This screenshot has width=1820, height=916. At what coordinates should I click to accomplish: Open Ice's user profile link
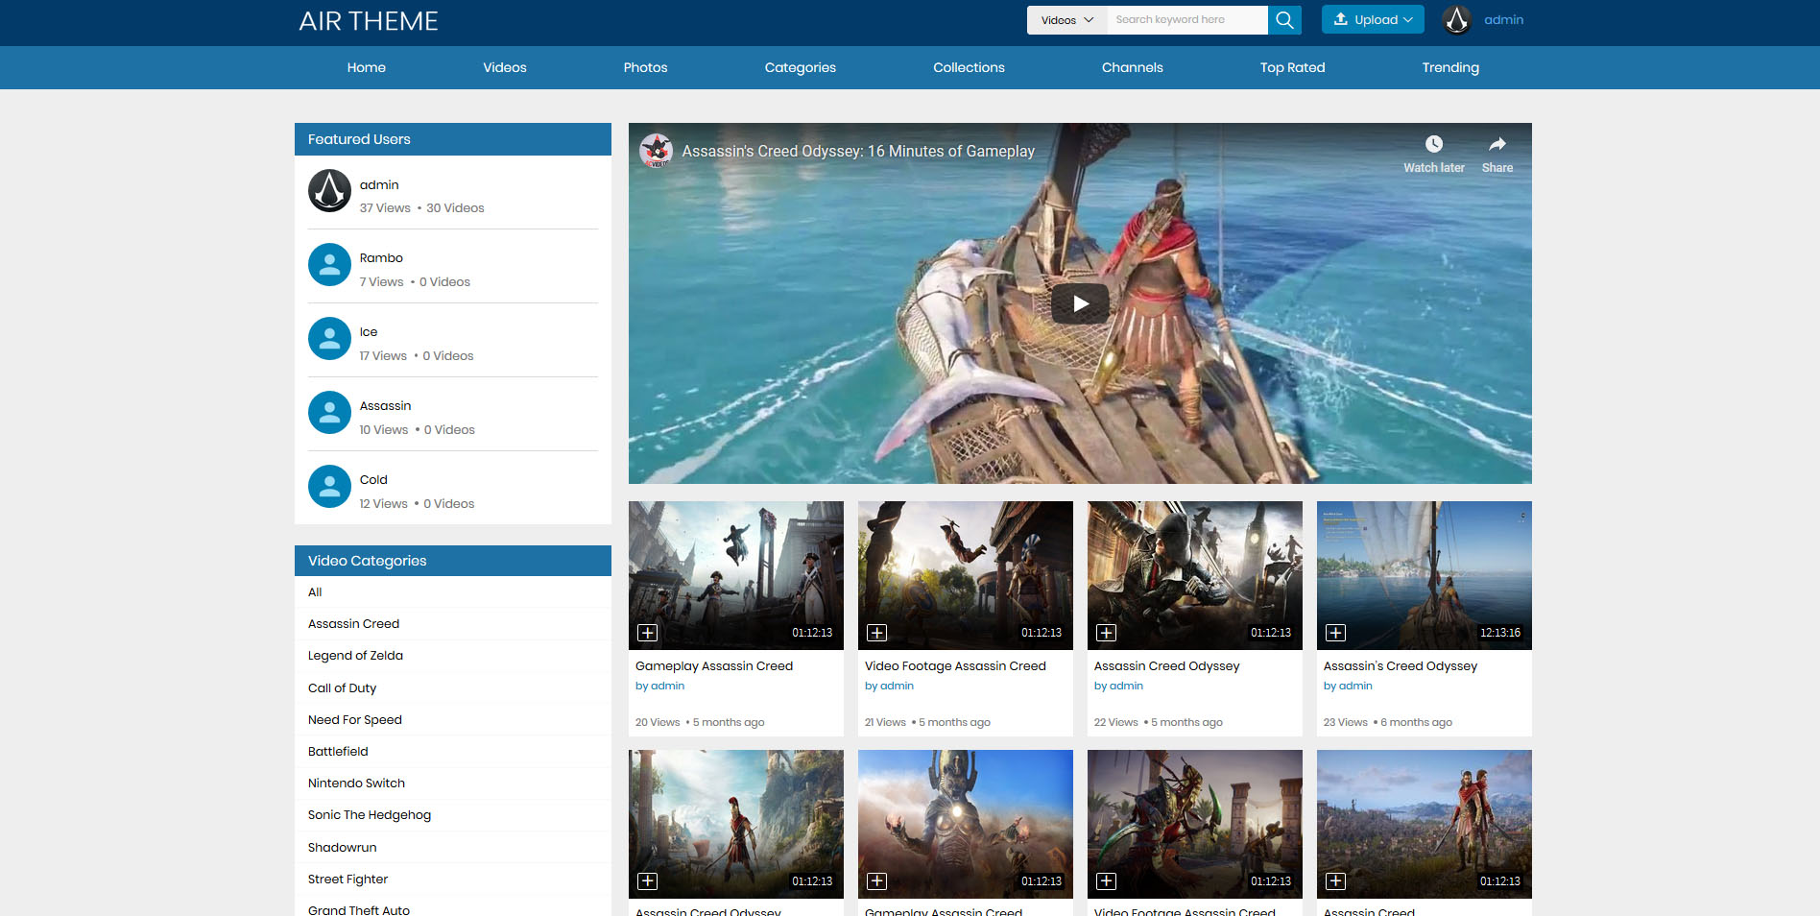pyautogui.click(x=369, y=331)
